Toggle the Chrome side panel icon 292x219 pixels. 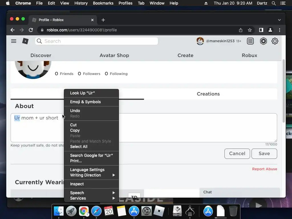(x=261, y=30)
